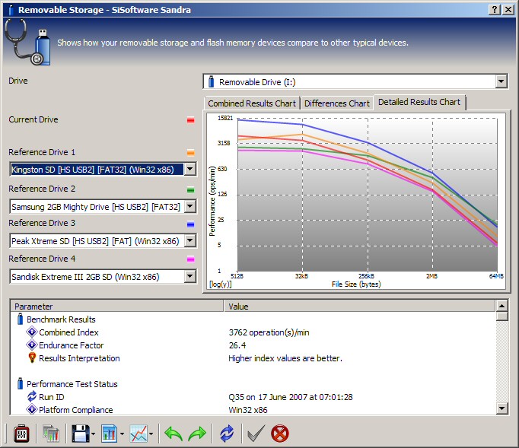The height and width of the screenshot is (448, 519).
Task: Go back with the green left arrow
Action: [x=174, y=434]
